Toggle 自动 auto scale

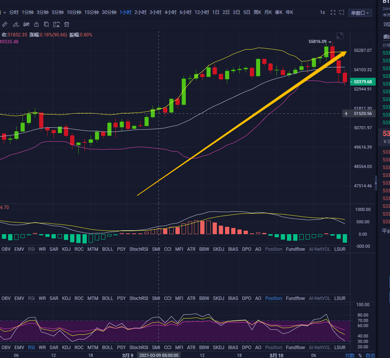click(370, 356)
